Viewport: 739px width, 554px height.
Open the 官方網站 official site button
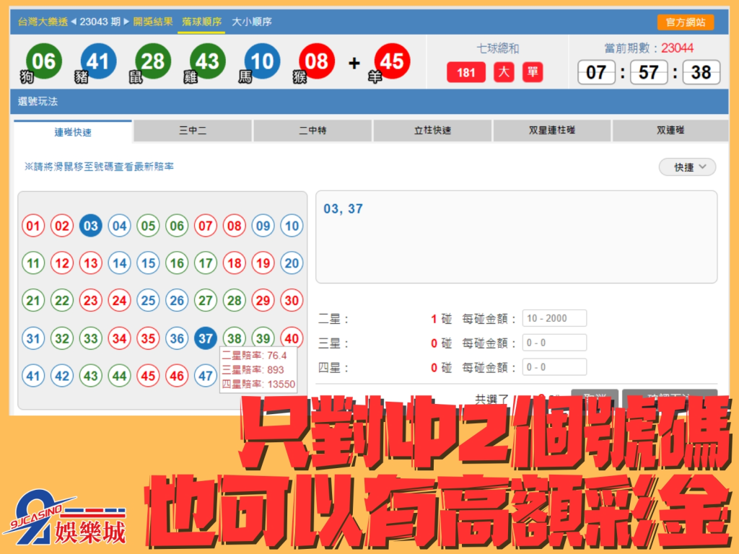tap(685, 22)
